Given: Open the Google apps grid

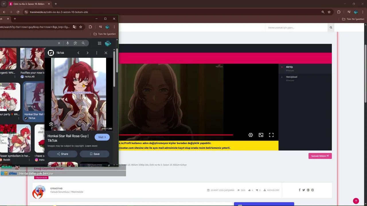Looking at the screenshot, I should coord(99,43).
